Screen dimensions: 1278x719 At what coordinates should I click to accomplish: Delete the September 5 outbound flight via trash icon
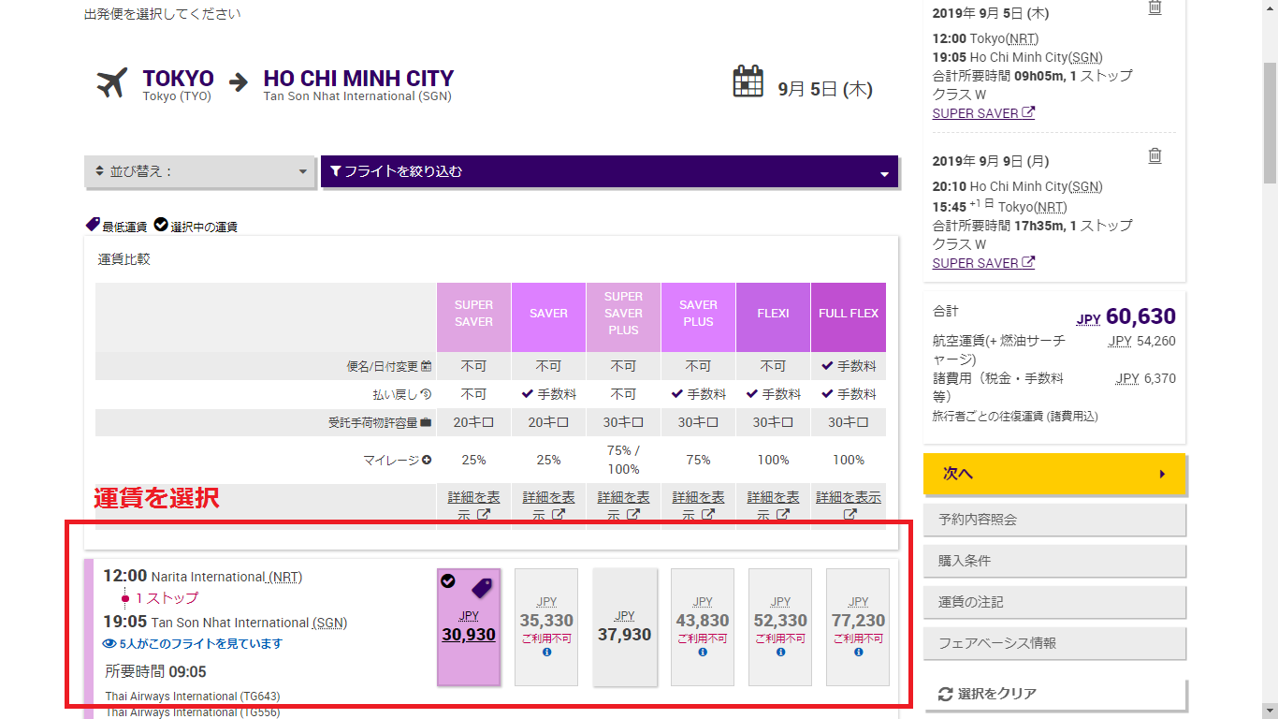[x=1155, y=7]
